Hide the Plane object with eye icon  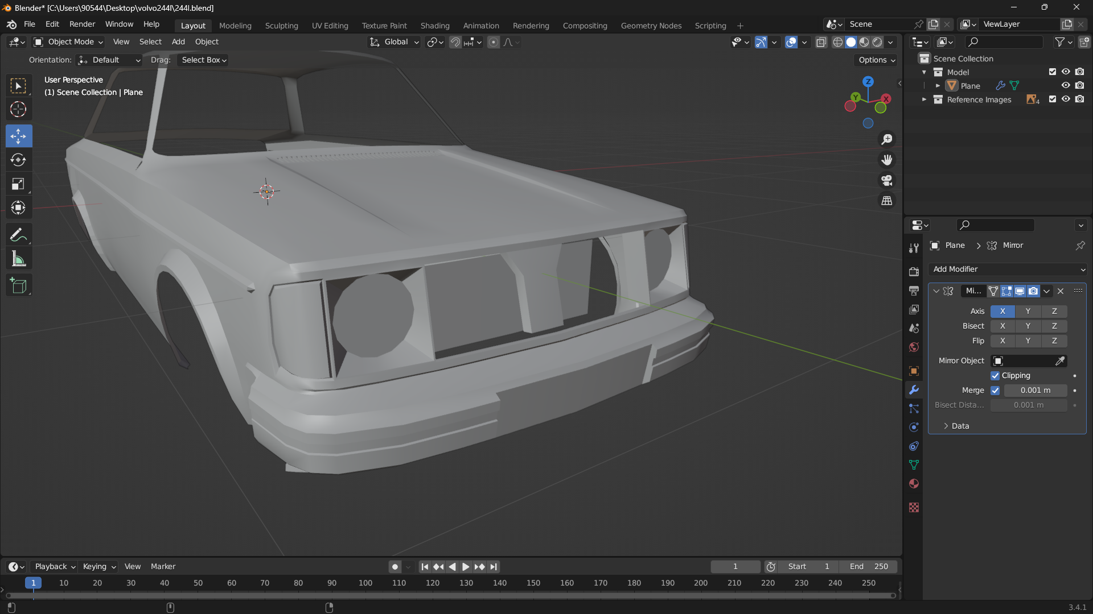(x=1066, y=86)
